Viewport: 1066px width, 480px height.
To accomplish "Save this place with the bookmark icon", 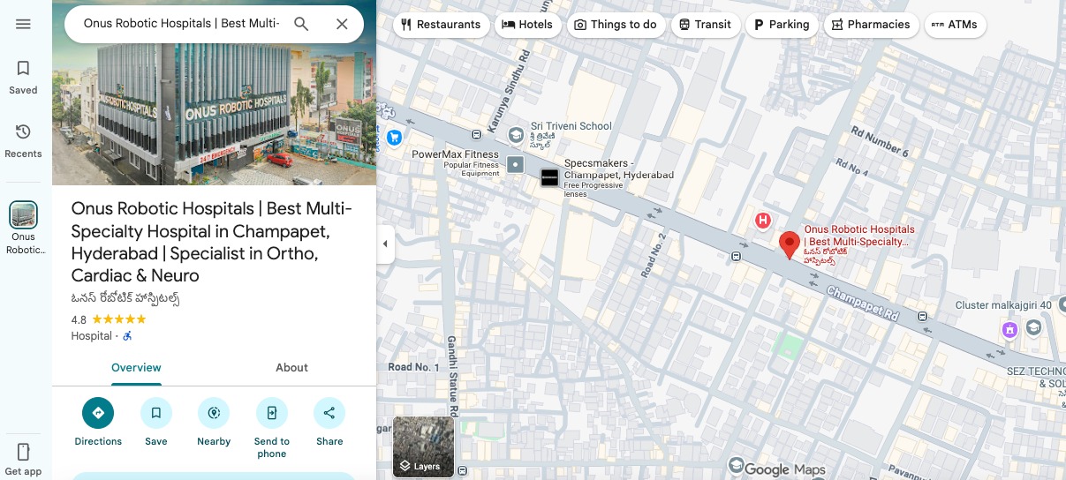I will (156, 413).
